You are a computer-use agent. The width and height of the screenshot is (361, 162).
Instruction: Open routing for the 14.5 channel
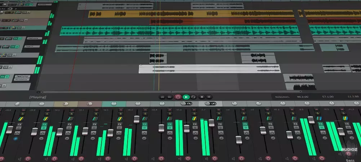[120, 119]
